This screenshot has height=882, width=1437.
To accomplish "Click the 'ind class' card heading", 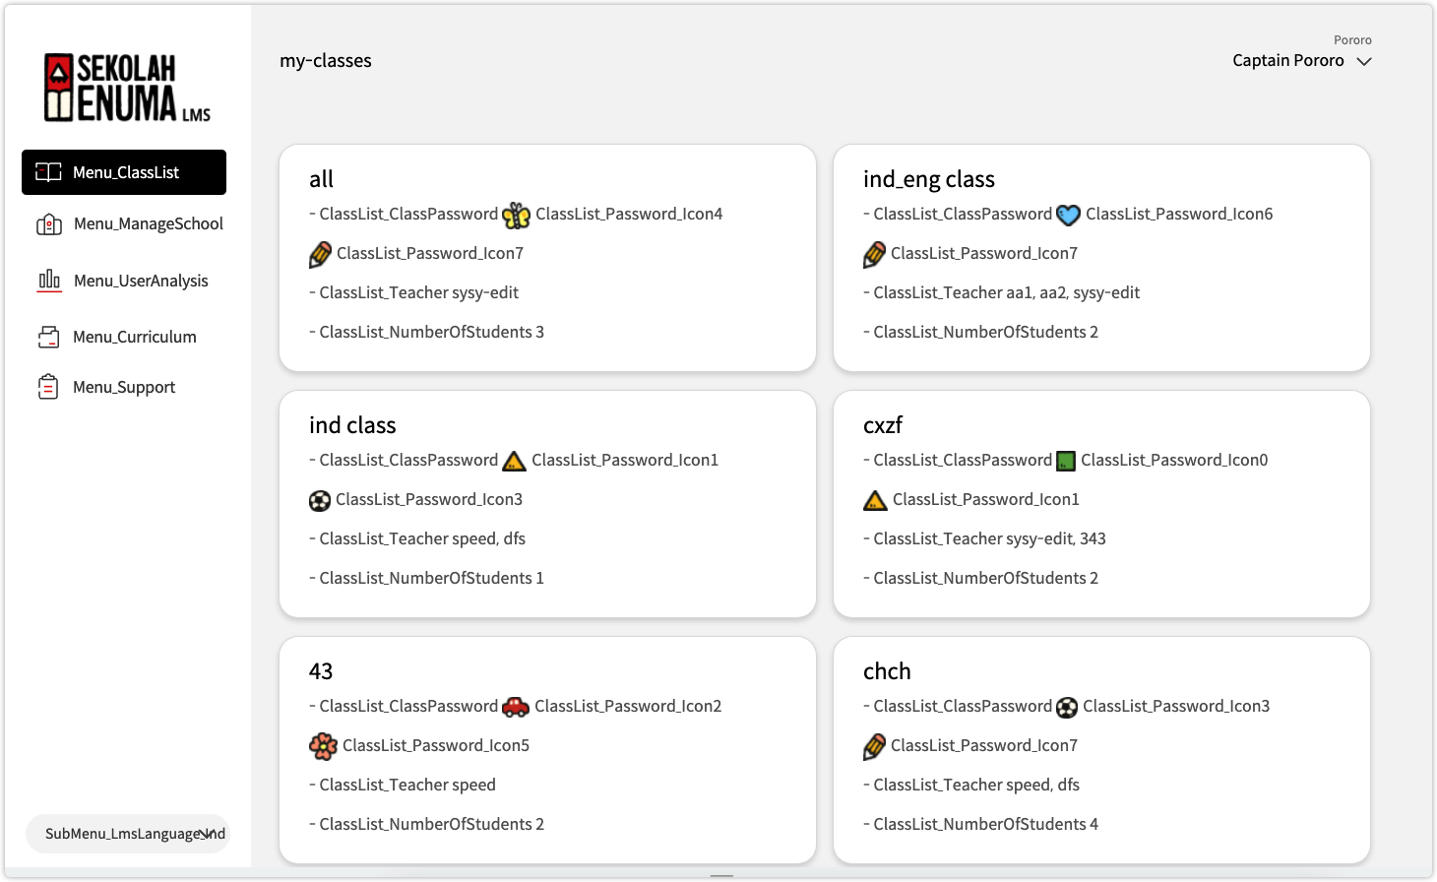I will [x=352, y=425].
